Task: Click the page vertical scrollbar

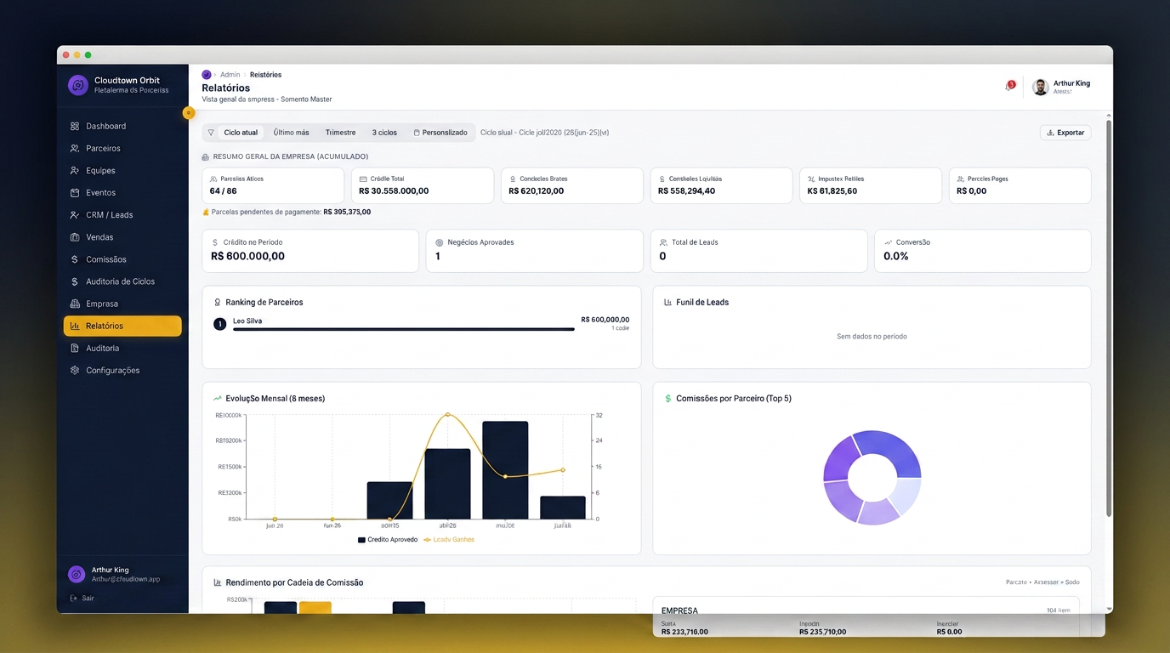Action: [1108, 319]
